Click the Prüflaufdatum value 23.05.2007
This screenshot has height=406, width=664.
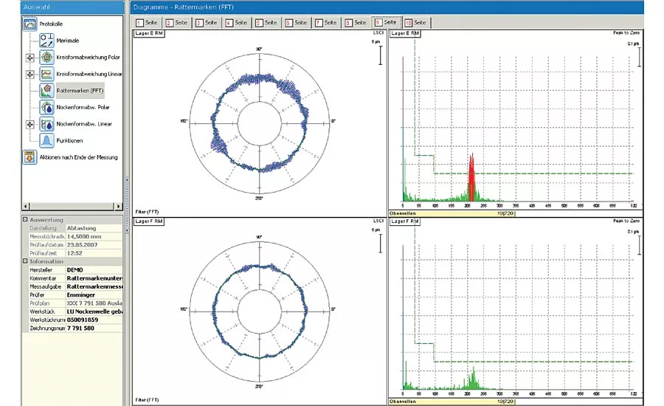click(x=94, y=244)
